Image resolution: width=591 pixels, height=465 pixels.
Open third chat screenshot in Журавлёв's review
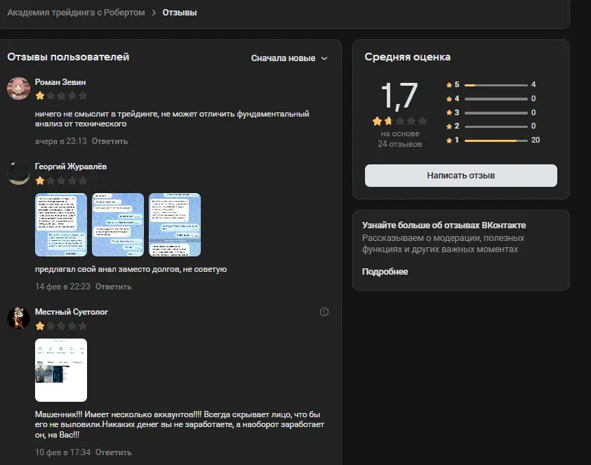tap(175, 225)
